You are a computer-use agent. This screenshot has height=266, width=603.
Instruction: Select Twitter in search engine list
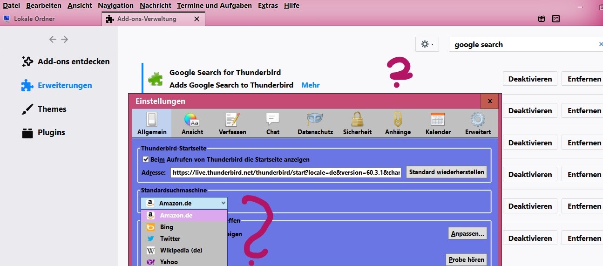coord(184,239)
